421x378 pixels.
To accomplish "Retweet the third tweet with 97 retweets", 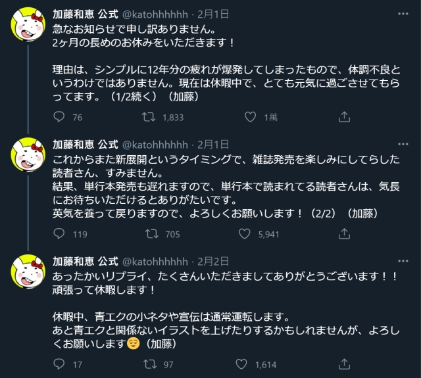I will 149,364.
